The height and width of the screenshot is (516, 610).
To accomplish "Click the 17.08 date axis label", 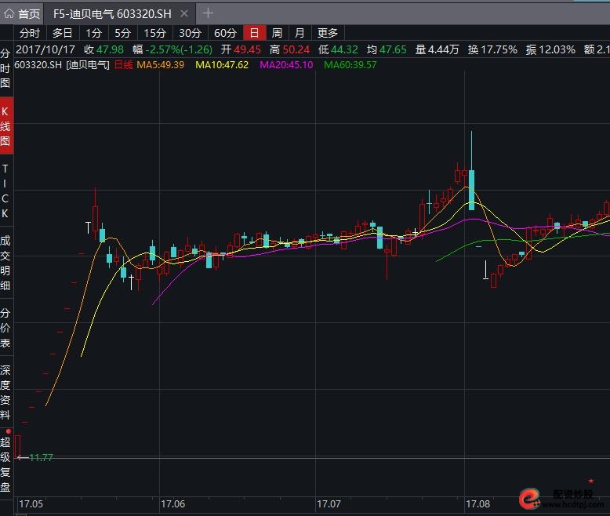I will (x=478, y=504).
